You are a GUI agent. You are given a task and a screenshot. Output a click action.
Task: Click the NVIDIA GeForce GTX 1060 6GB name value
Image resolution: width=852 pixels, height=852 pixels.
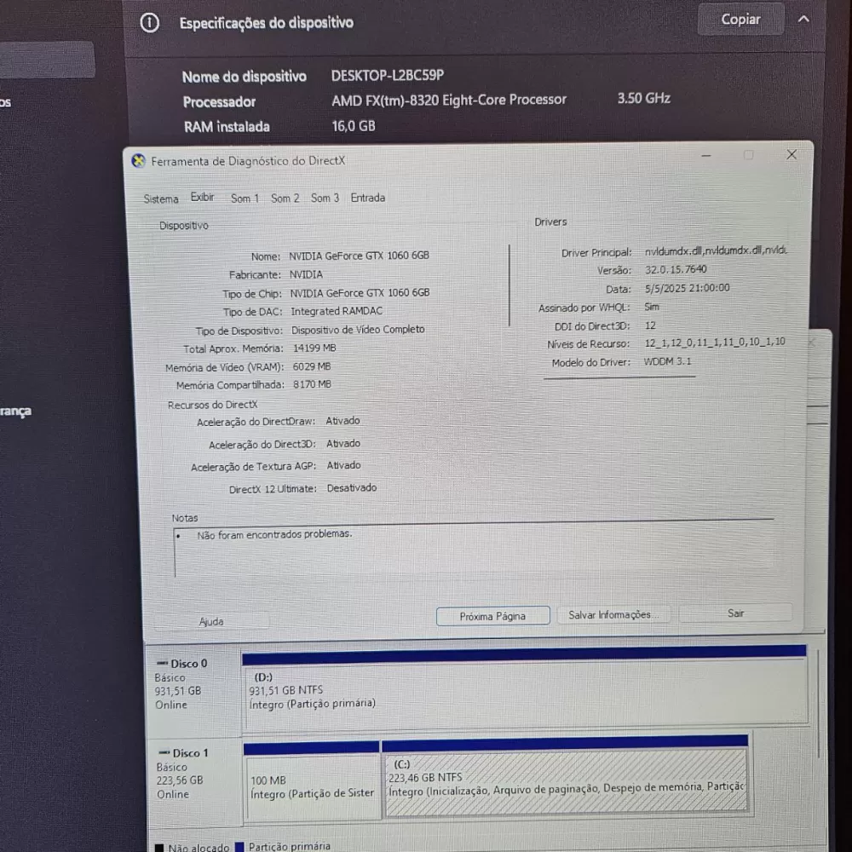click(359, 256)
